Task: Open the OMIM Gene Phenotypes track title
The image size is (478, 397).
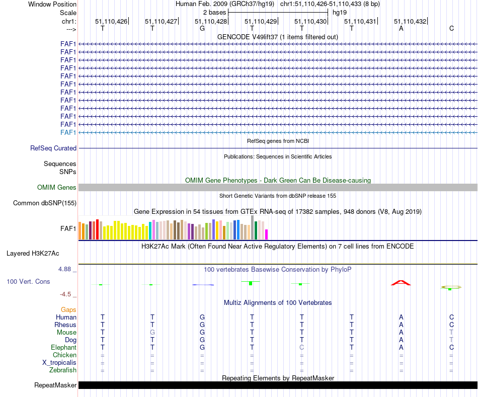Action: tap(278, 180)
